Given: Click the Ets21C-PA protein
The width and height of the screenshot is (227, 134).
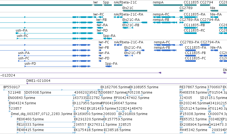Looking at the screenshot, I should pyautogui.click(x=134, y=50).
